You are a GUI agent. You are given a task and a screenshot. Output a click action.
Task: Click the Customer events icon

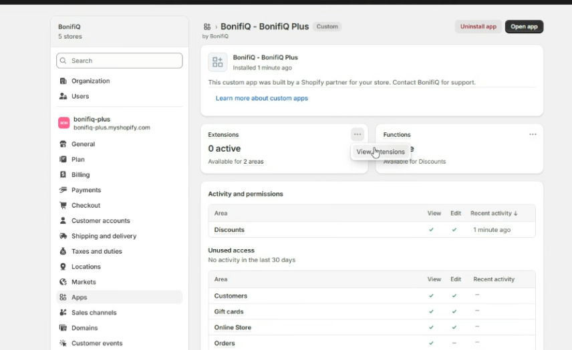point(63,343)
